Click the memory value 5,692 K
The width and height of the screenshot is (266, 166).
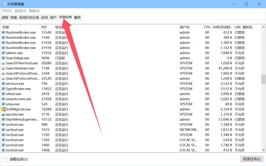click(226, 99)
